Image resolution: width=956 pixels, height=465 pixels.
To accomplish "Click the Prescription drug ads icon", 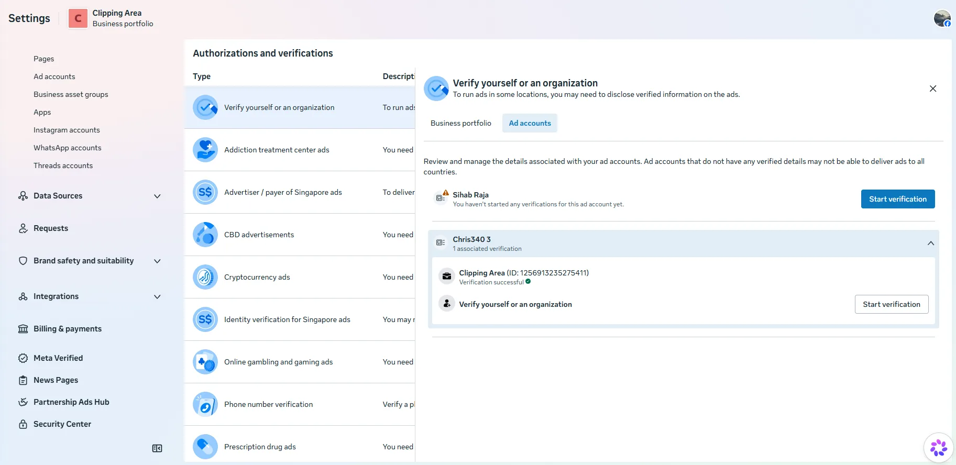I will tap(205, 447).
